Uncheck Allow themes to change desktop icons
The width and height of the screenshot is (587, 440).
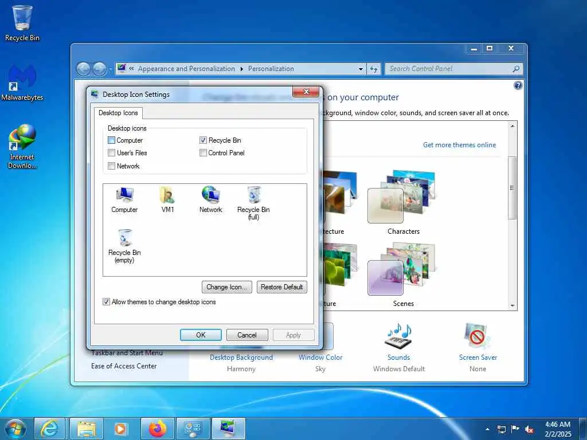pyautogui.click(x=106, y=301)
